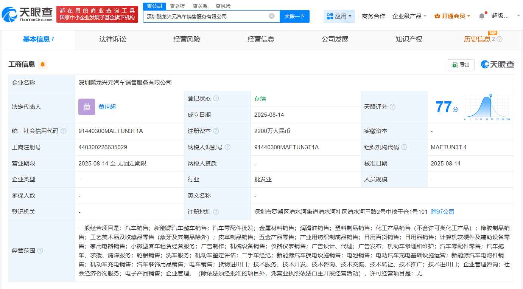Image resolution: width=523 pixels, height=289 pixels.
Task: Click the purple 董 avatar of legal representative
Action: [86, 107]
